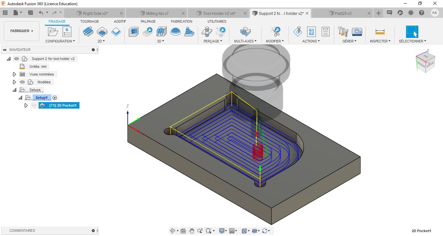
Task: Open the KA user account menu
Action: 435,13
